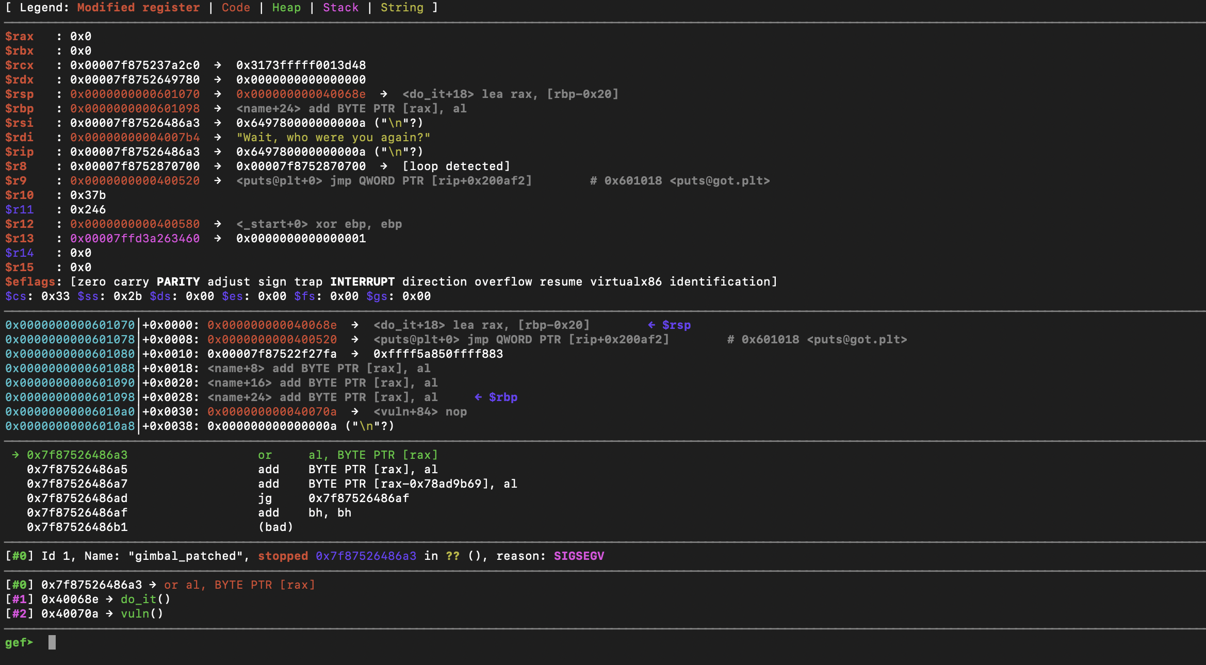Click the $eflags label

(x=30, y=282)
